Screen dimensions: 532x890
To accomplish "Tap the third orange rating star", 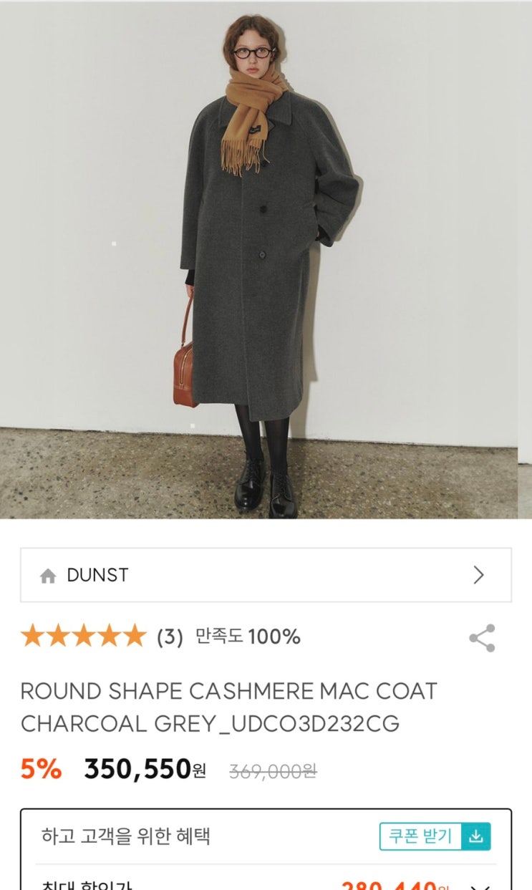I will coord(83,636).
